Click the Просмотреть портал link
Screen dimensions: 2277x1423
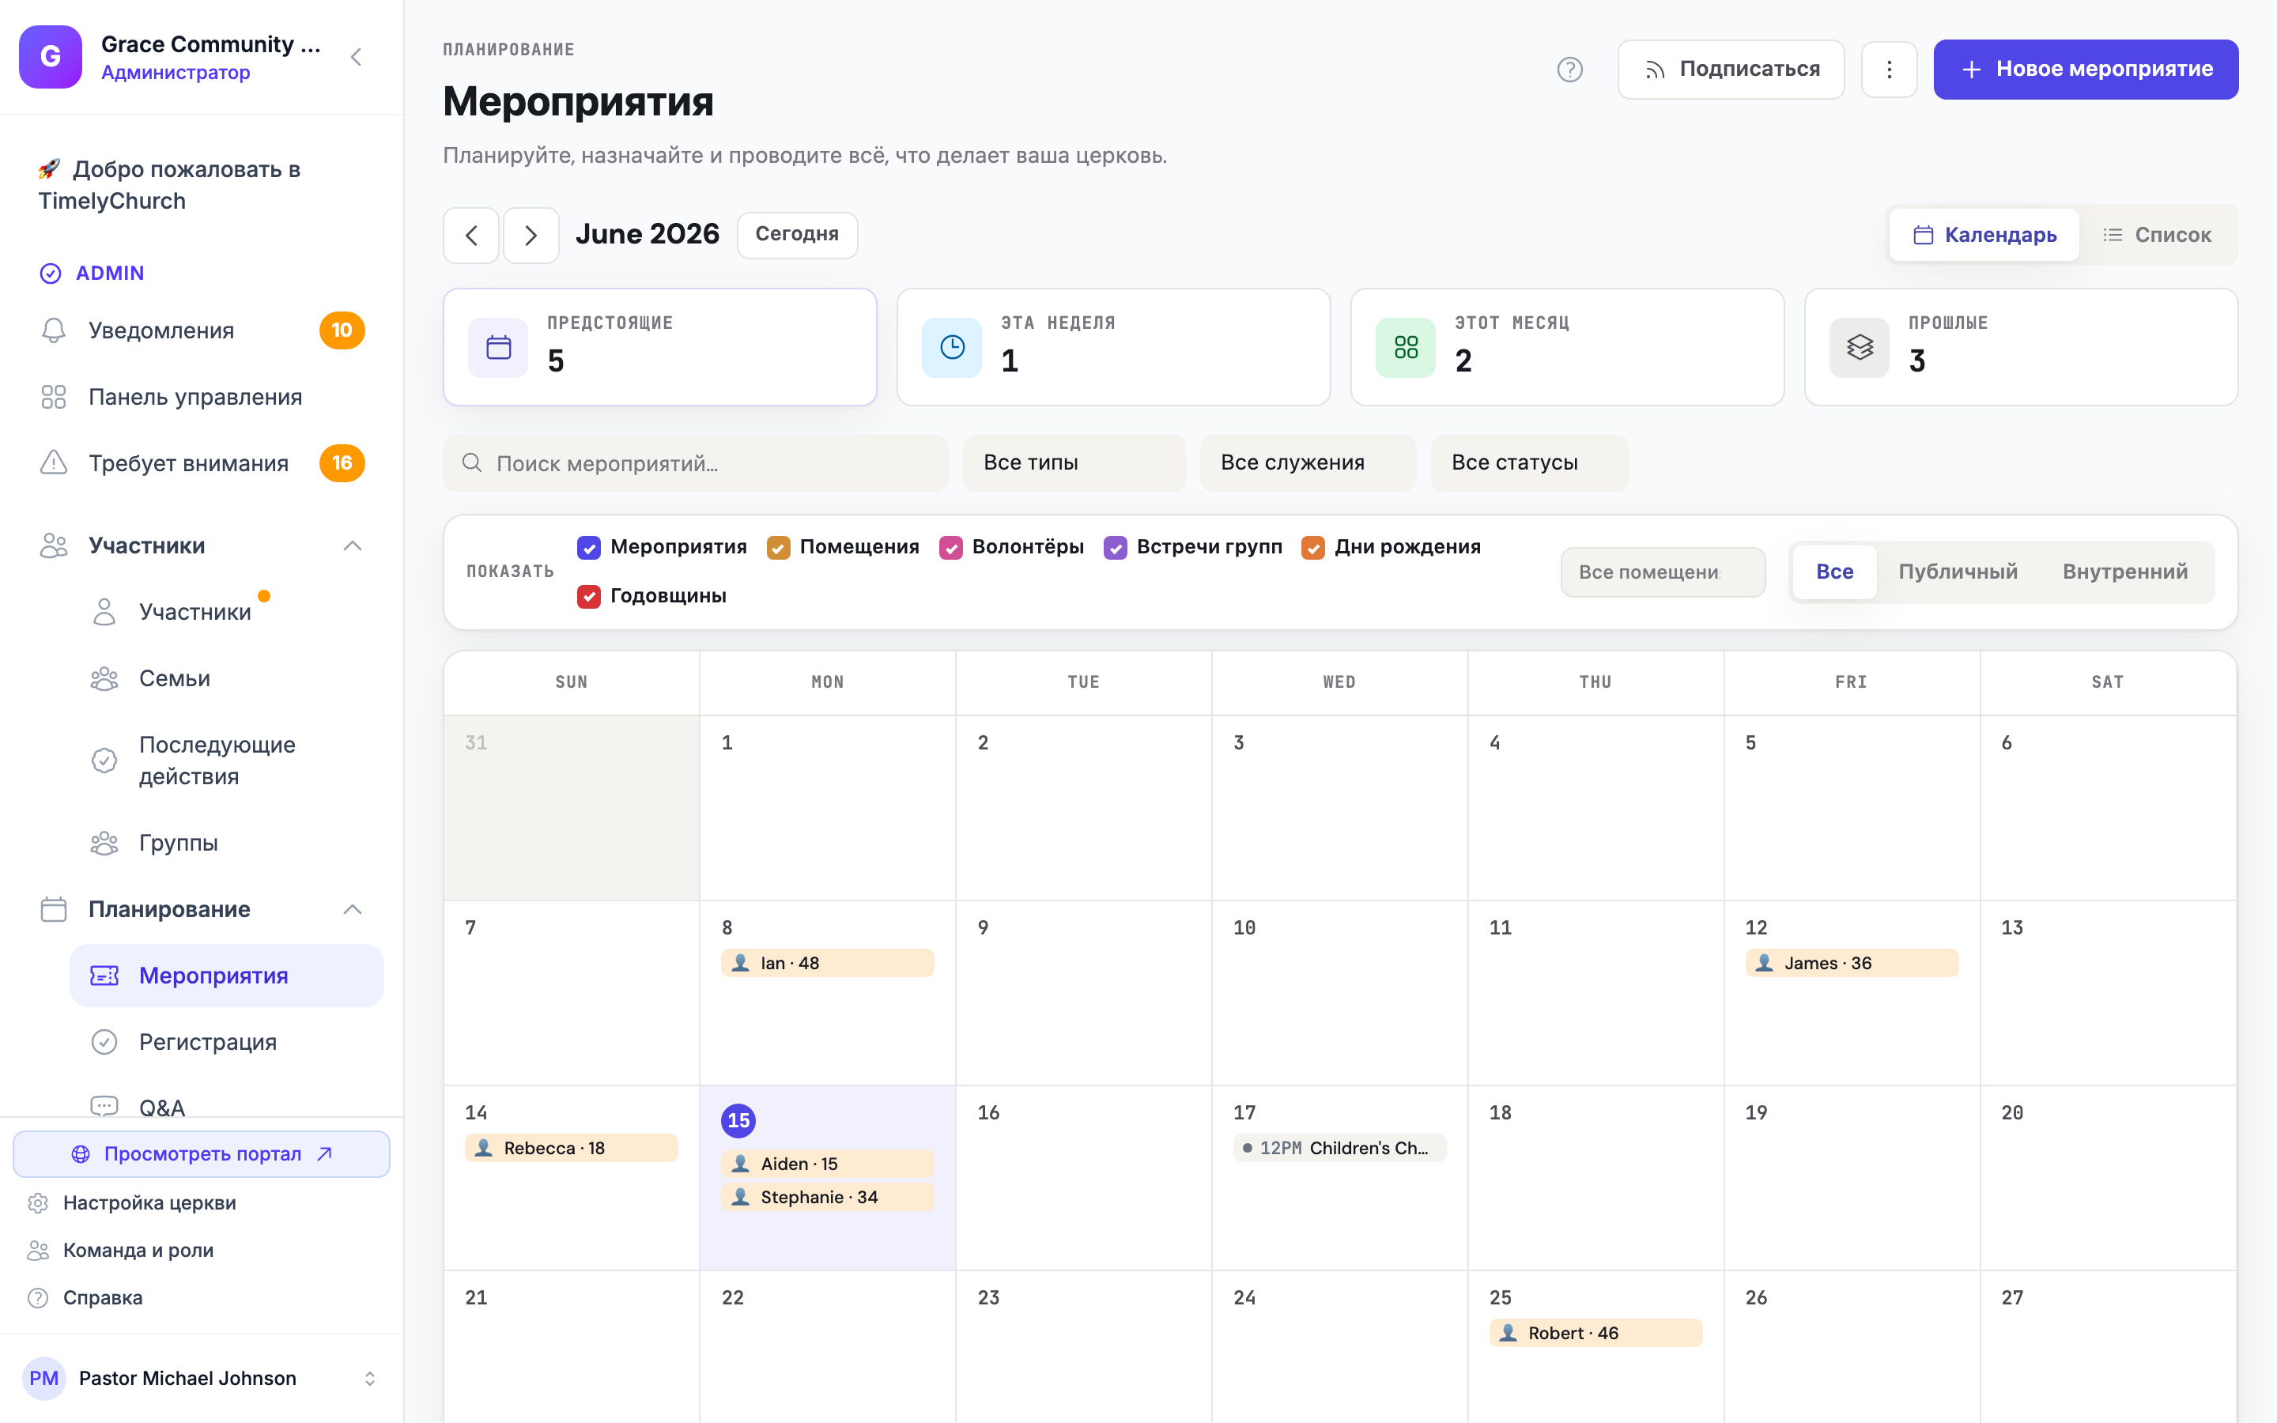click(202, 1154)
